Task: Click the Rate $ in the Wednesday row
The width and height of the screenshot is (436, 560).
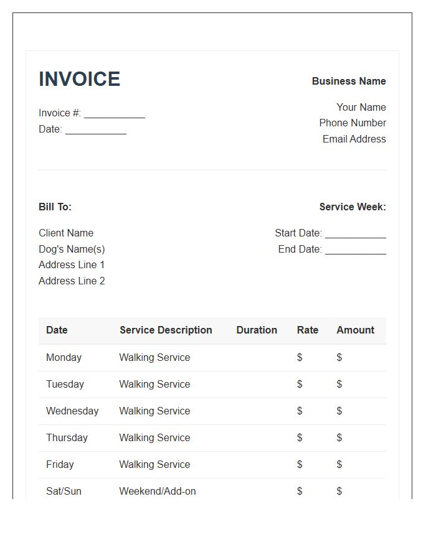Action: [x=300, y=411]
